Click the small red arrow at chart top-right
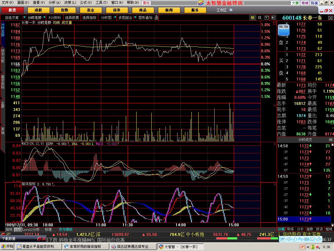The image size is (334, 251). [x=275, y=23]
